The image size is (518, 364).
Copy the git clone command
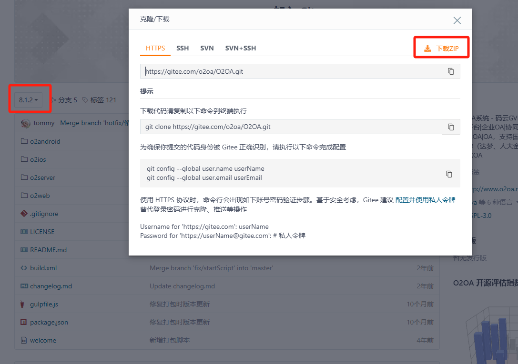451,127
